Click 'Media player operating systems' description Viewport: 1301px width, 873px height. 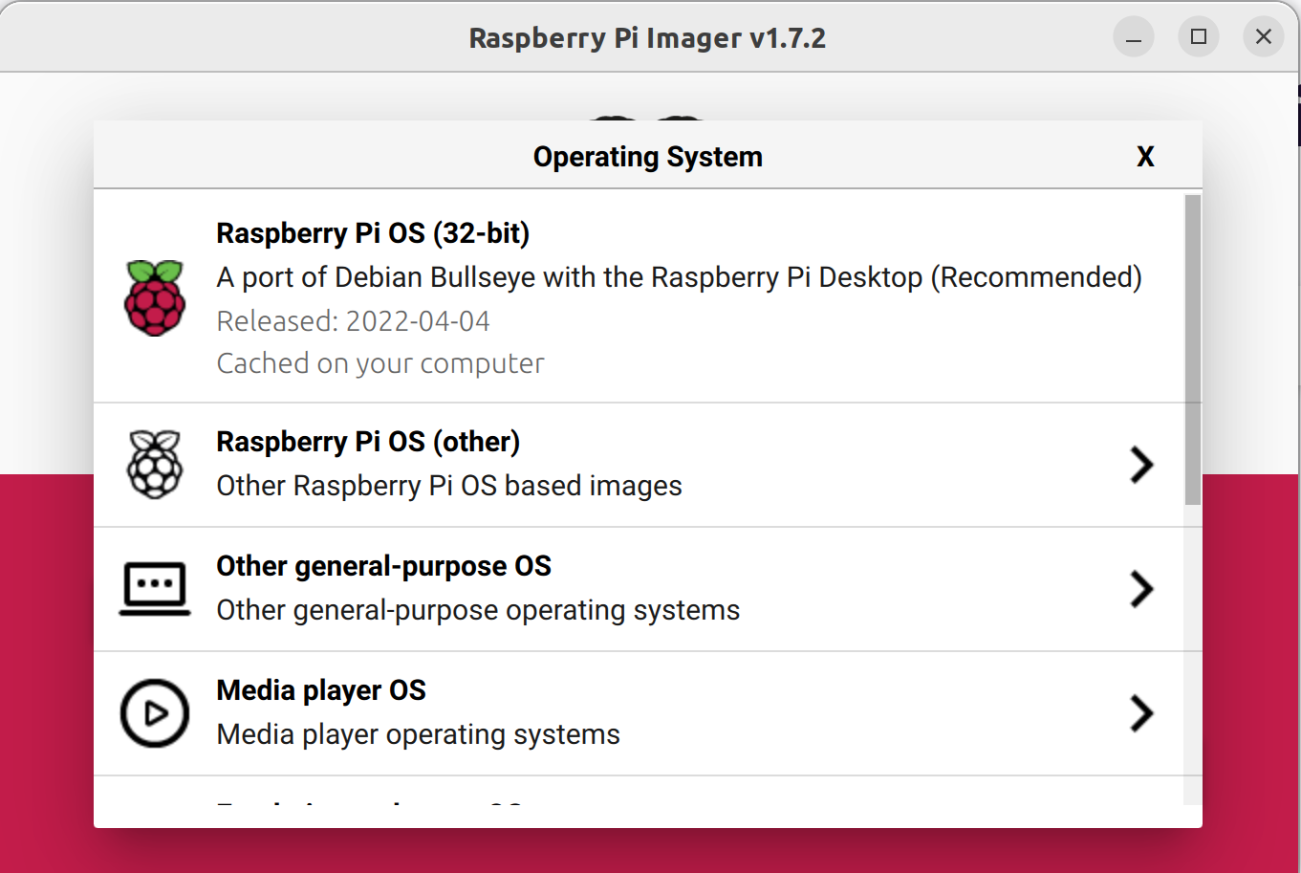click(419, 734)
